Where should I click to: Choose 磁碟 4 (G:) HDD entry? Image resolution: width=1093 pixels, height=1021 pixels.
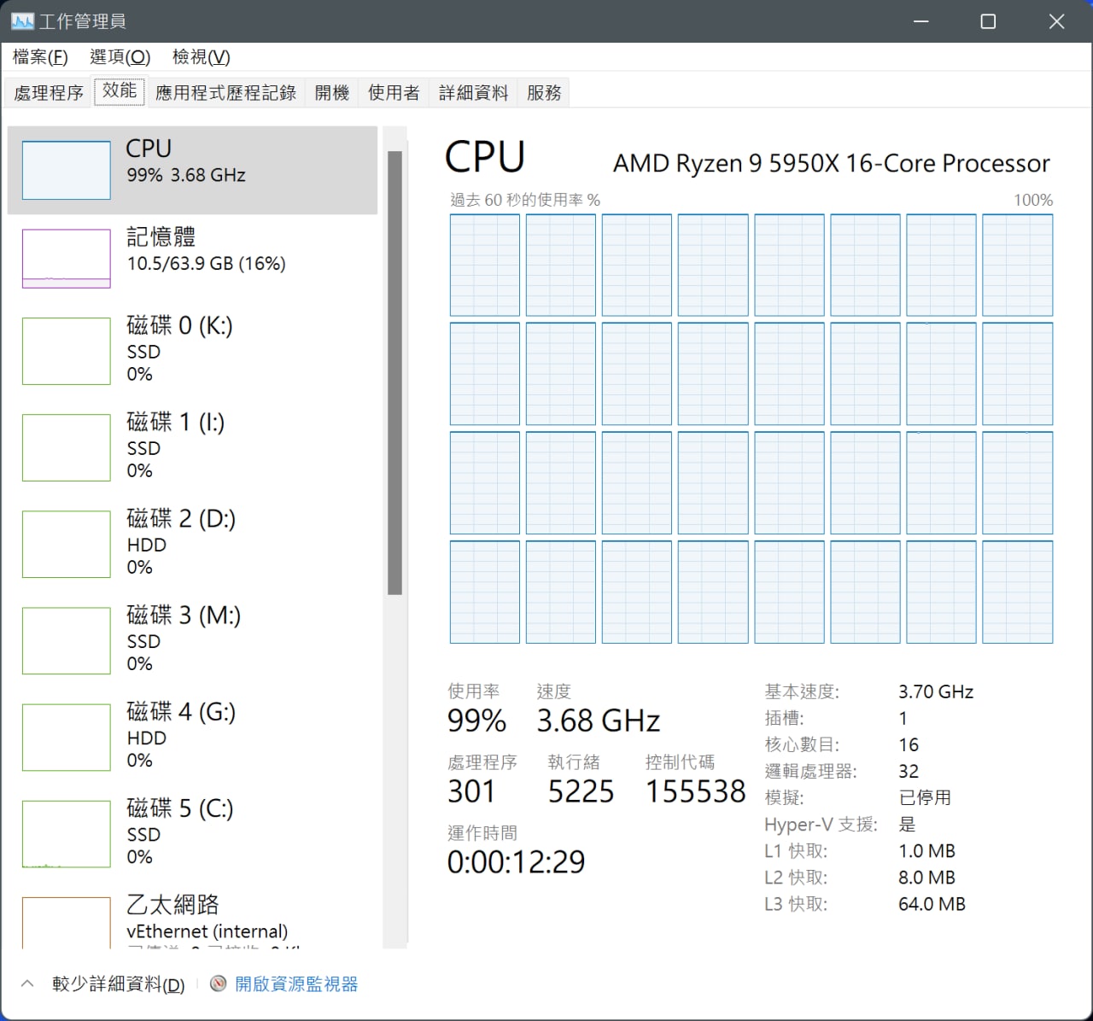192,735
